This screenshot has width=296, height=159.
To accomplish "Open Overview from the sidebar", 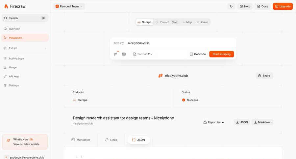I will [x=14, y=29].
